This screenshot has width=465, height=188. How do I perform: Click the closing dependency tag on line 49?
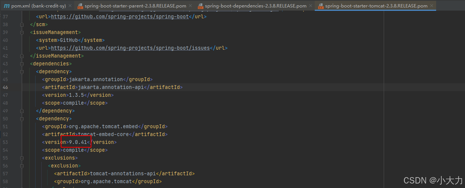(55, 111)
